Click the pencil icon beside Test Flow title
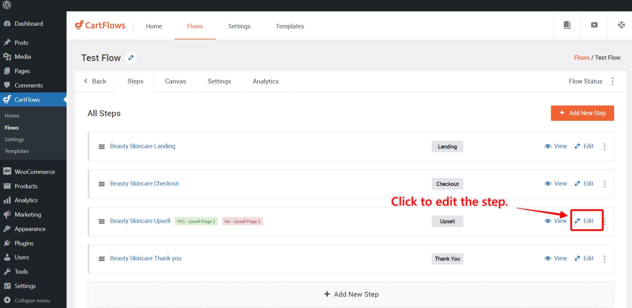 (x=131, y=58)
